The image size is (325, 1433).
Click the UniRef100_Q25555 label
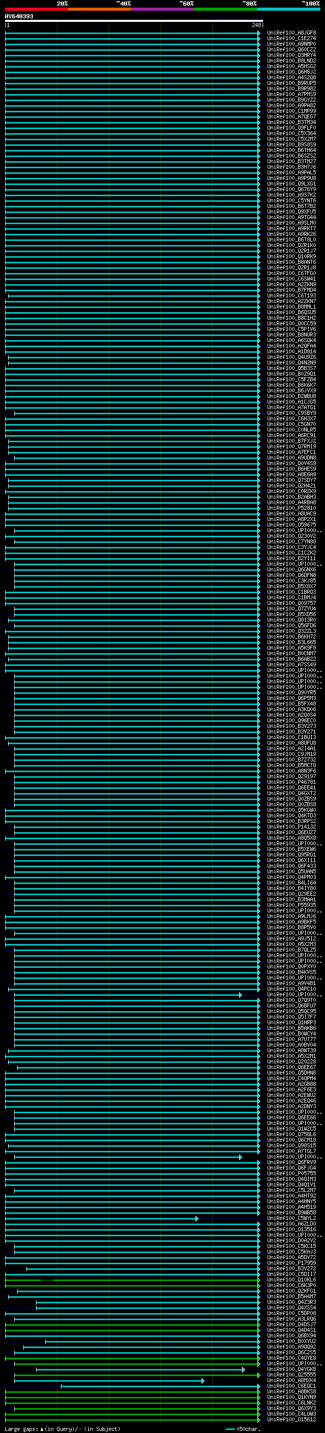click(291, 1375)
